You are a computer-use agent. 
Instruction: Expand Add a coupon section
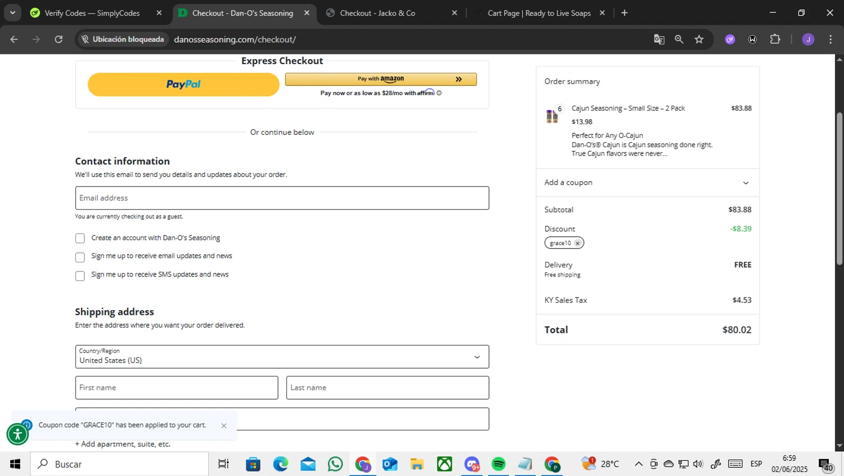tap(647, 183)
